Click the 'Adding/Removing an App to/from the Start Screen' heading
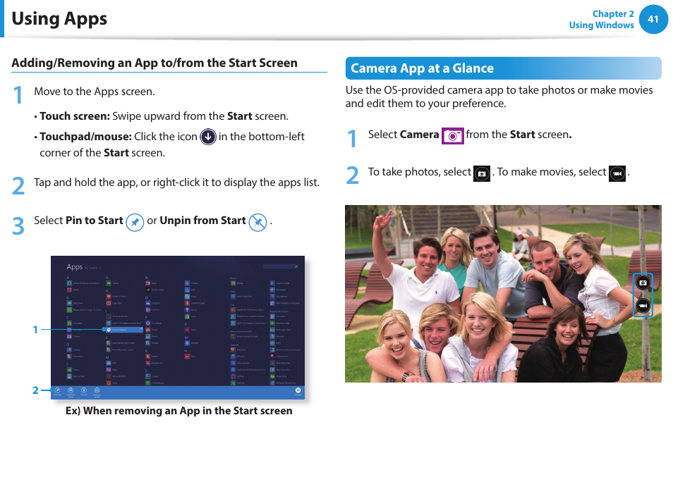The height and width of the screenshot is (477, 673). click(154, 63)
